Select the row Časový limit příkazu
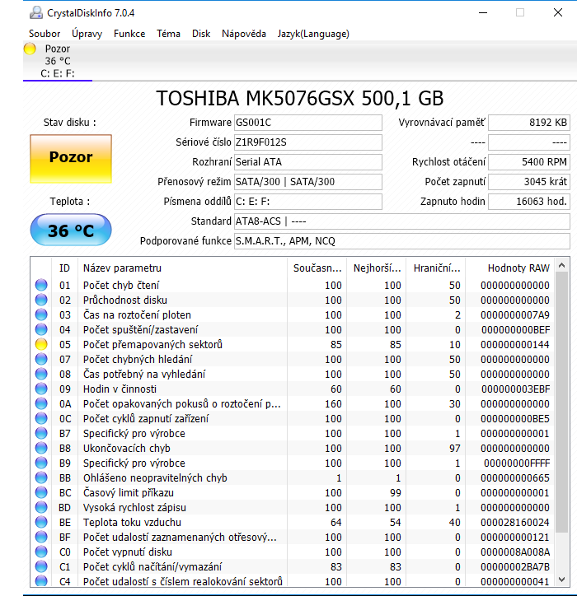The width and height of the screenshot is (577, 596). (x=293, y=492)
